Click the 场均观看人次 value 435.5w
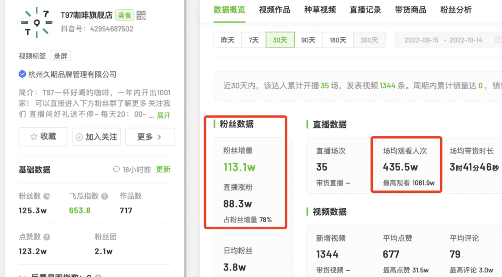Image resolution: width=502 pixels, height=277 pixels. point(401,167)
